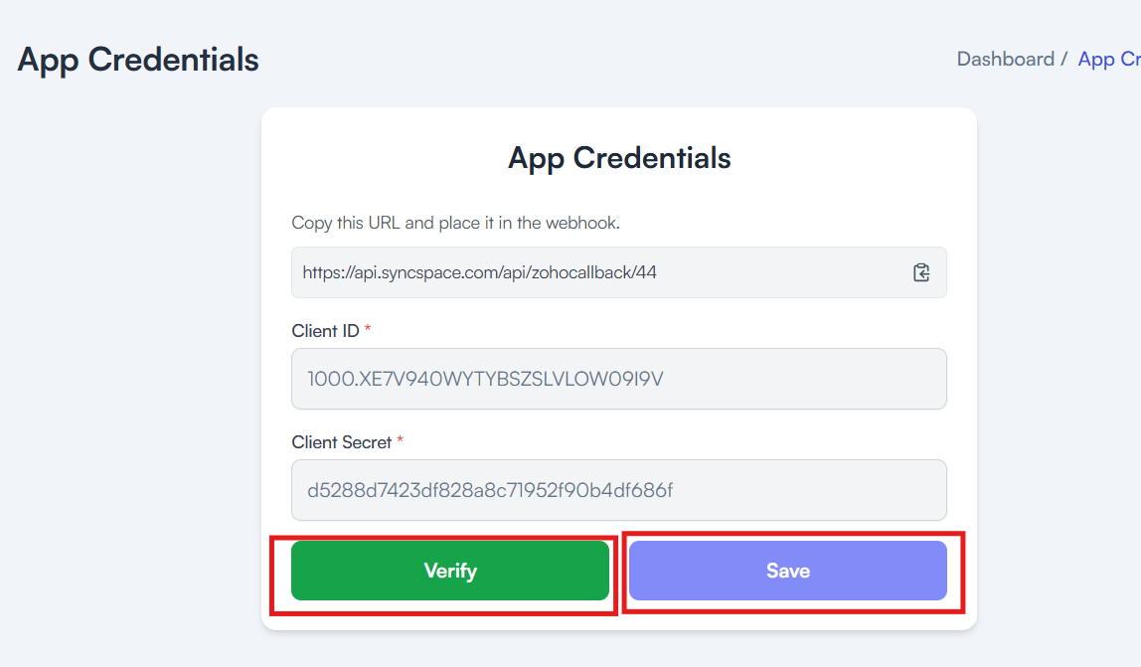Click the Client Secret field label
Image resolution: width=1141 pixels, height=667 pixels.
click(341, 442)
